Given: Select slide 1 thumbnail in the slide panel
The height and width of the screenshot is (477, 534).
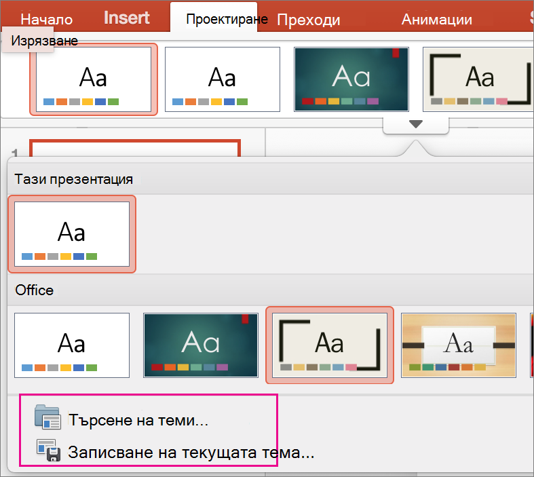Looking at the screenshot, I should click(x=135, y=148).
